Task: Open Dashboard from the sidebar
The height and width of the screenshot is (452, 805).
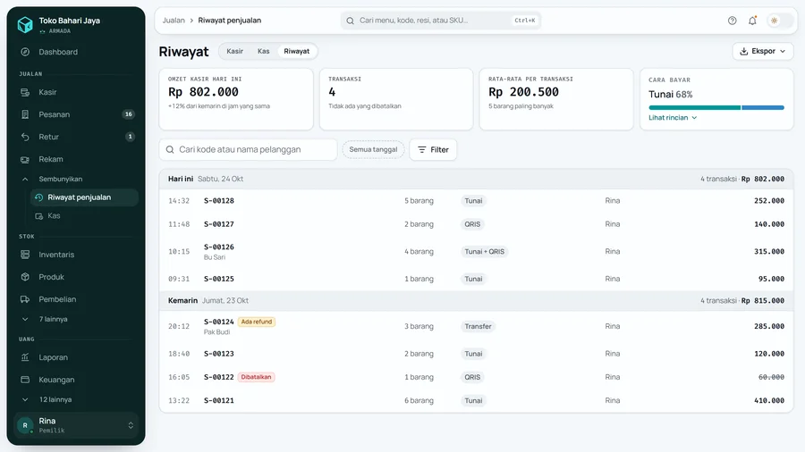Action: click(76, 52)
